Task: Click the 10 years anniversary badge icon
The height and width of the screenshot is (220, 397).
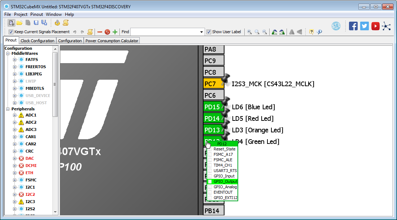Action: (336, 26)
